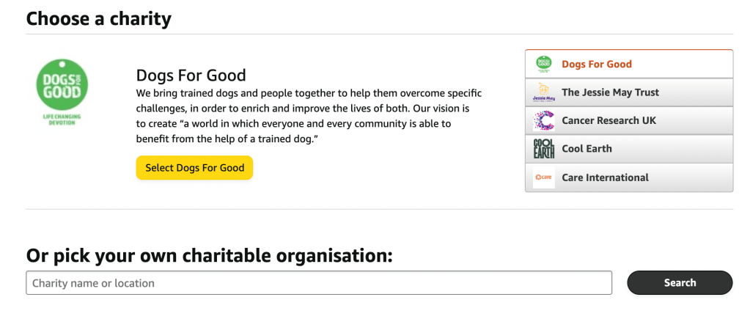Viewport: 750px width, 330px height.
Task: Focus the Charity name or location field
Action: tap(319, 283)
